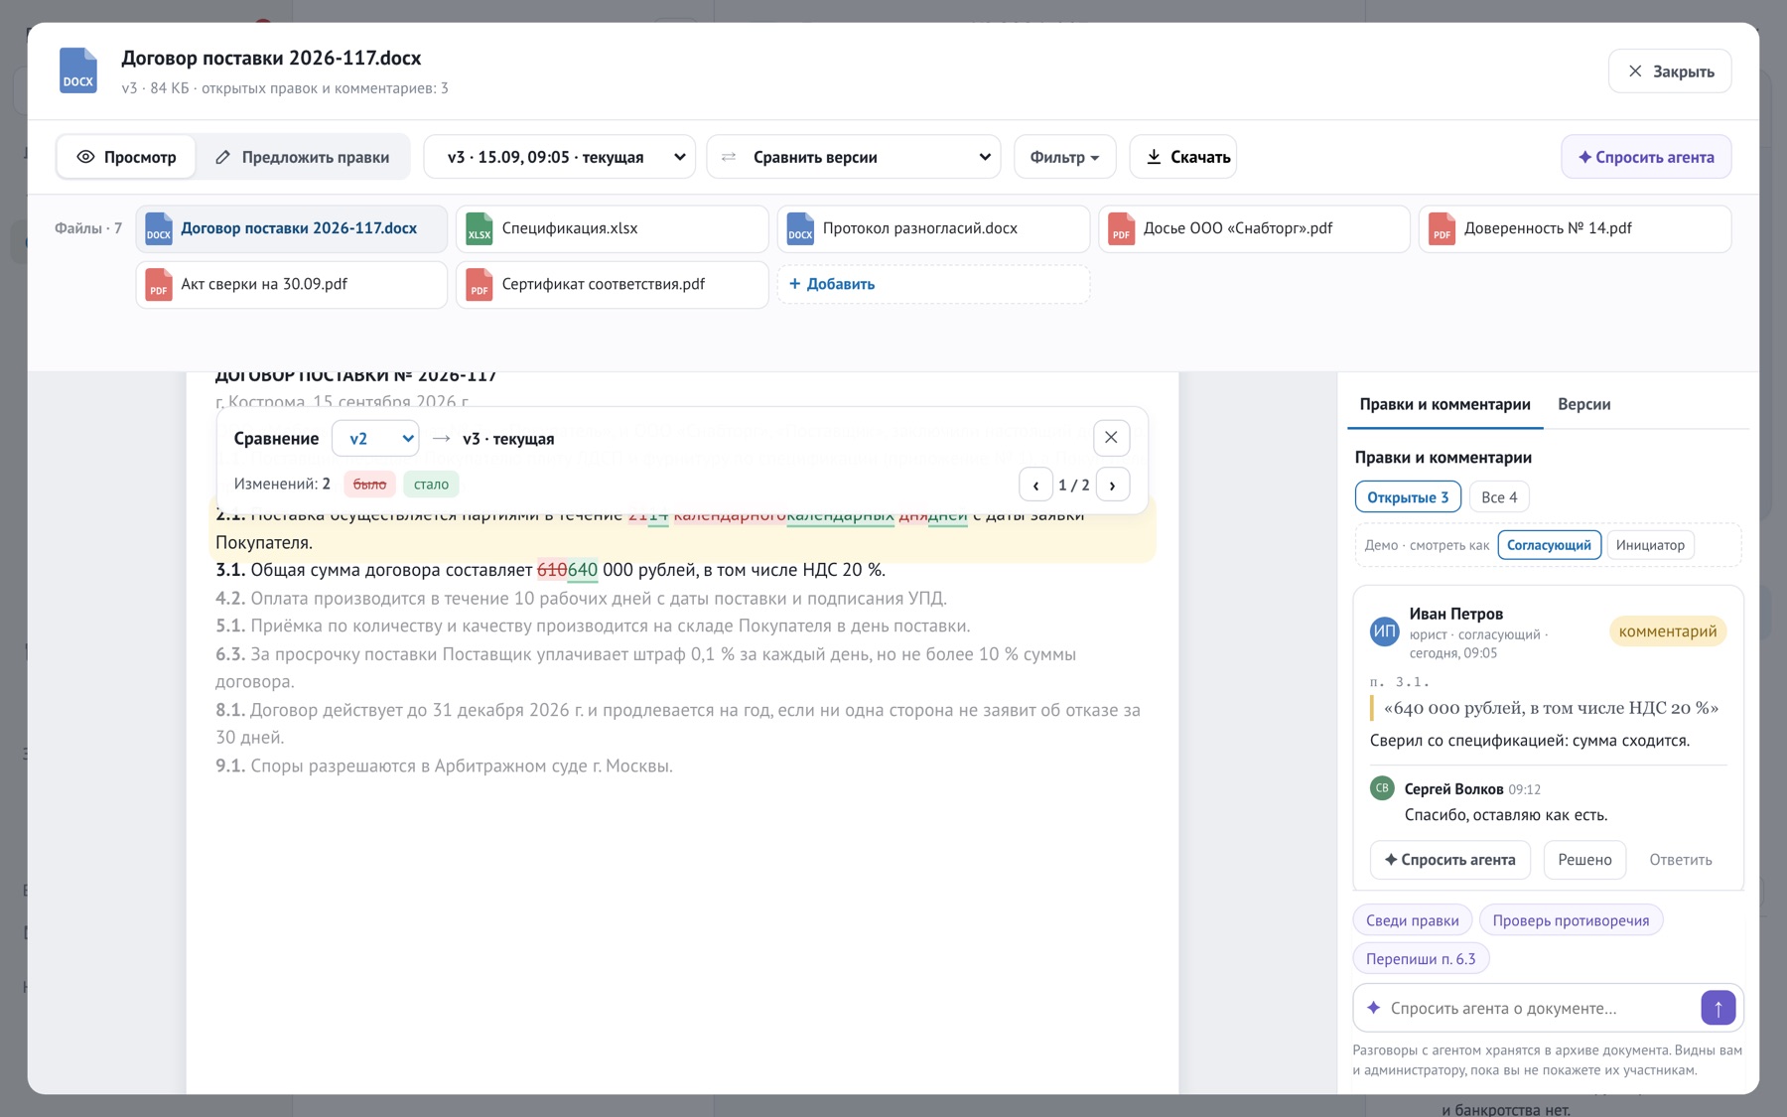Image resolution: width=1787 pixels, height=1117 pixels.
Task: Switch to the Версии tab
Action: click(1583, 404)
